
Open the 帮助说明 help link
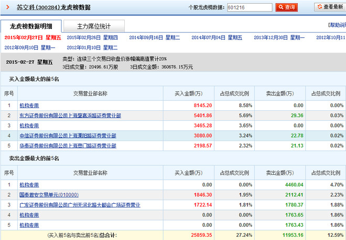[337, 25]
